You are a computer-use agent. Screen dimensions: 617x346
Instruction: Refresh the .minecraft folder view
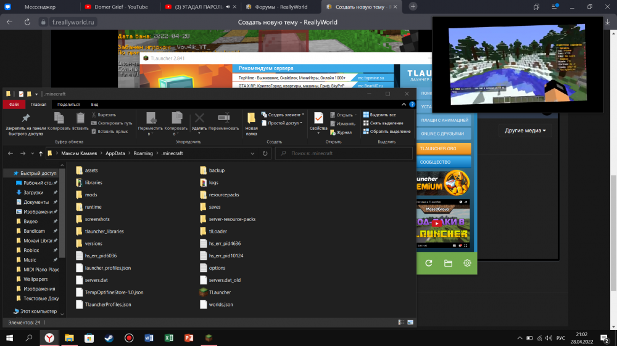(265, 153)
